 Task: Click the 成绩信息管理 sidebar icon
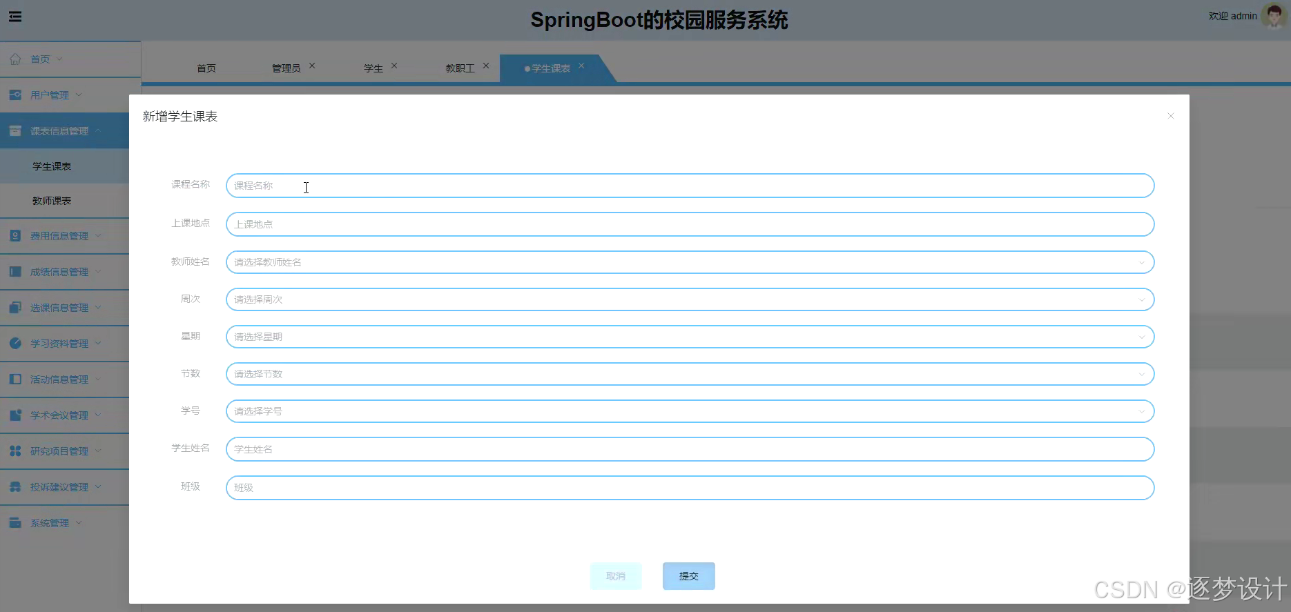pos(15,272)
